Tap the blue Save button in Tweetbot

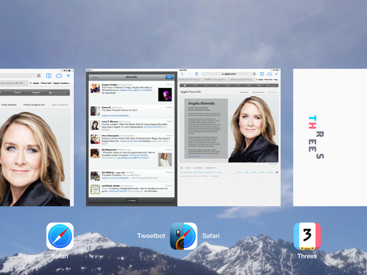(169, 77)
